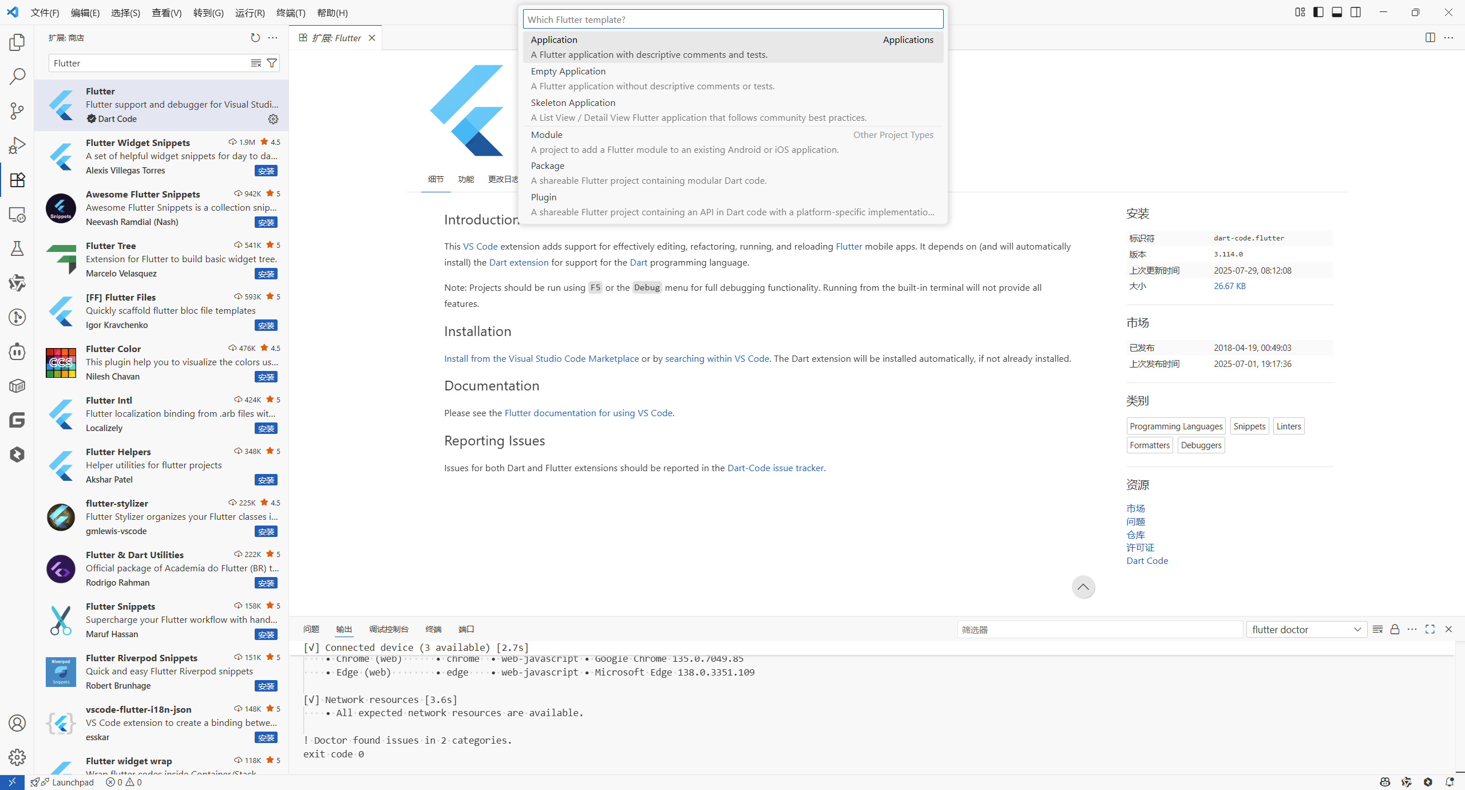Install Flutter Intl extension
Viewport: 1465px width, 790px height.
coord(266,429)
